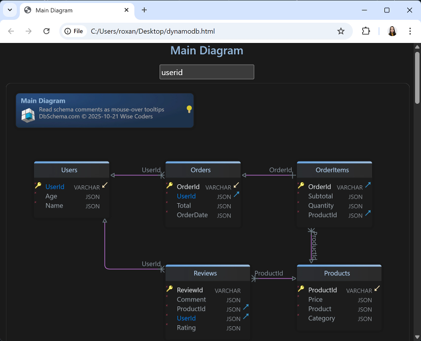This screenshot has height=341, width=421.
Task: Toggle the bookmark star in the address bar
Action: [341, 31]
